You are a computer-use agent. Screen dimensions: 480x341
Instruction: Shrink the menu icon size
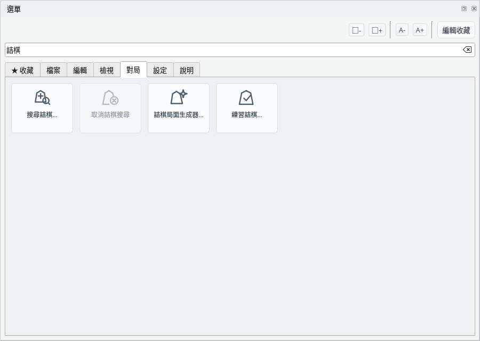pos(356,30)
